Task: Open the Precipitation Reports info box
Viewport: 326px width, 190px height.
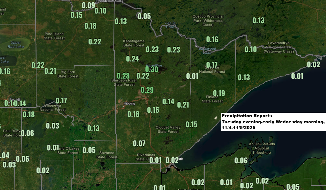Action: [x=273, y=122]
